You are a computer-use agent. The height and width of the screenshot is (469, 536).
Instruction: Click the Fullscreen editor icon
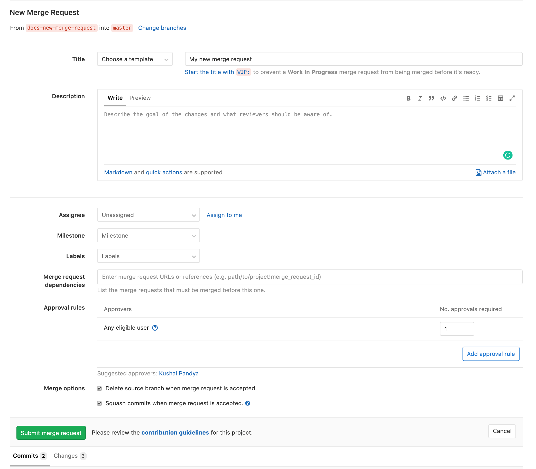click(512, 98)
